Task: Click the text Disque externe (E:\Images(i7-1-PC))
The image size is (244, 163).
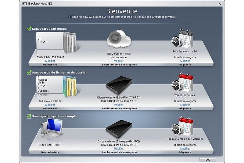Action: [119, 141]
